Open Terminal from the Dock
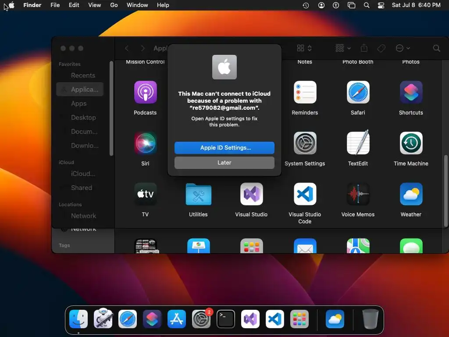 [226, 319]
